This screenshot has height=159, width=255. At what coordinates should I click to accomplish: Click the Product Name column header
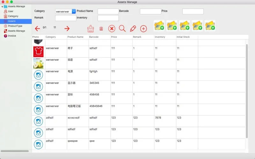78,37
